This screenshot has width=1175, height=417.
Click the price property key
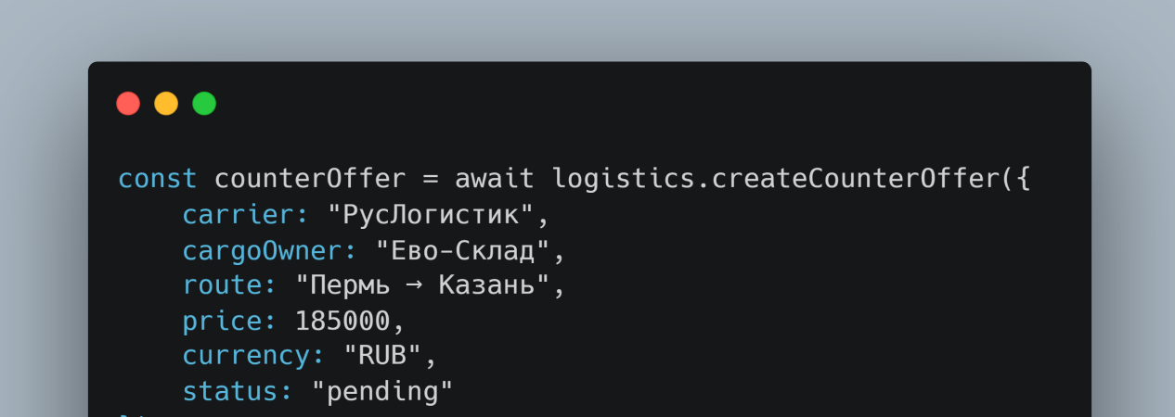tap(229, 321)
